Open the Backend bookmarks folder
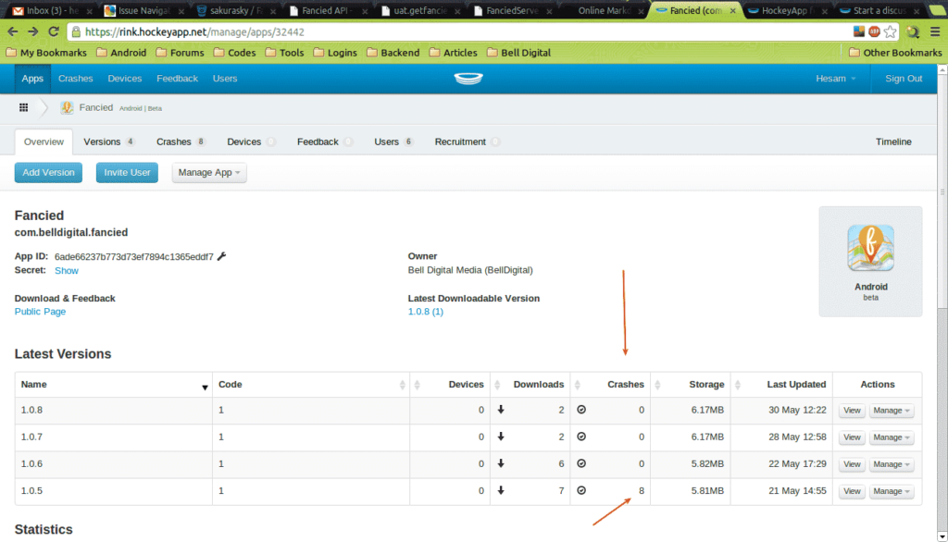The image size is (948, 542). tap(393, 53)
